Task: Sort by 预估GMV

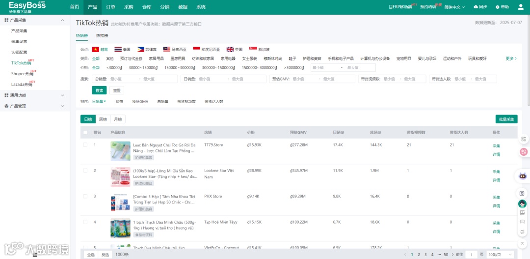Action: [x=140, y=101]
